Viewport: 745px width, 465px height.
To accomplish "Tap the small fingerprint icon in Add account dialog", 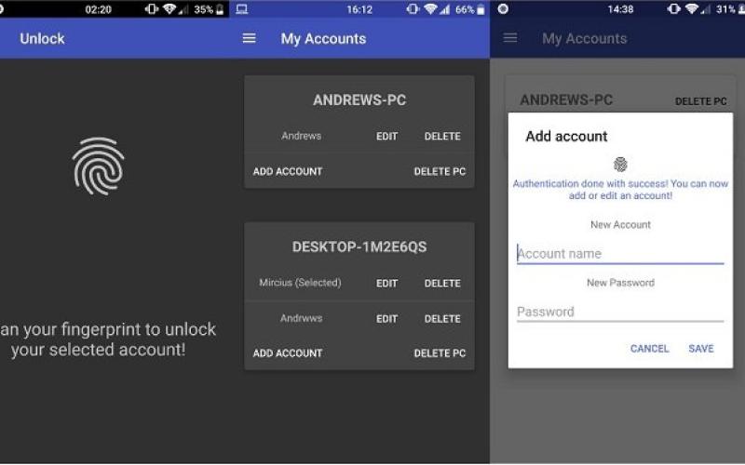I will (x=620, y=164).
